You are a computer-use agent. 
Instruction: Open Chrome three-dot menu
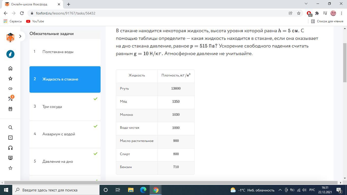click(341, 13)
